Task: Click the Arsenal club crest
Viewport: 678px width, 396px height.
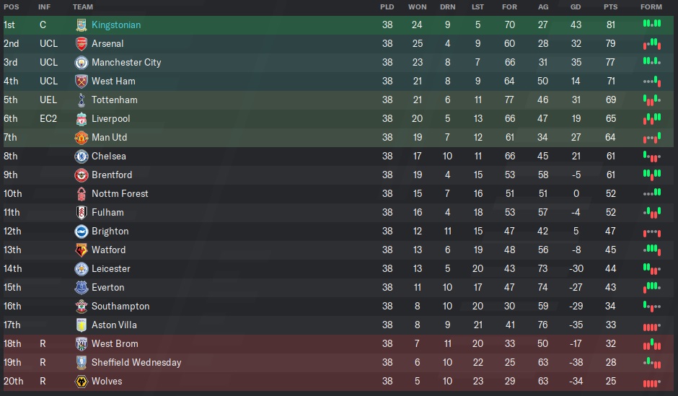Action: coord(82,43)
